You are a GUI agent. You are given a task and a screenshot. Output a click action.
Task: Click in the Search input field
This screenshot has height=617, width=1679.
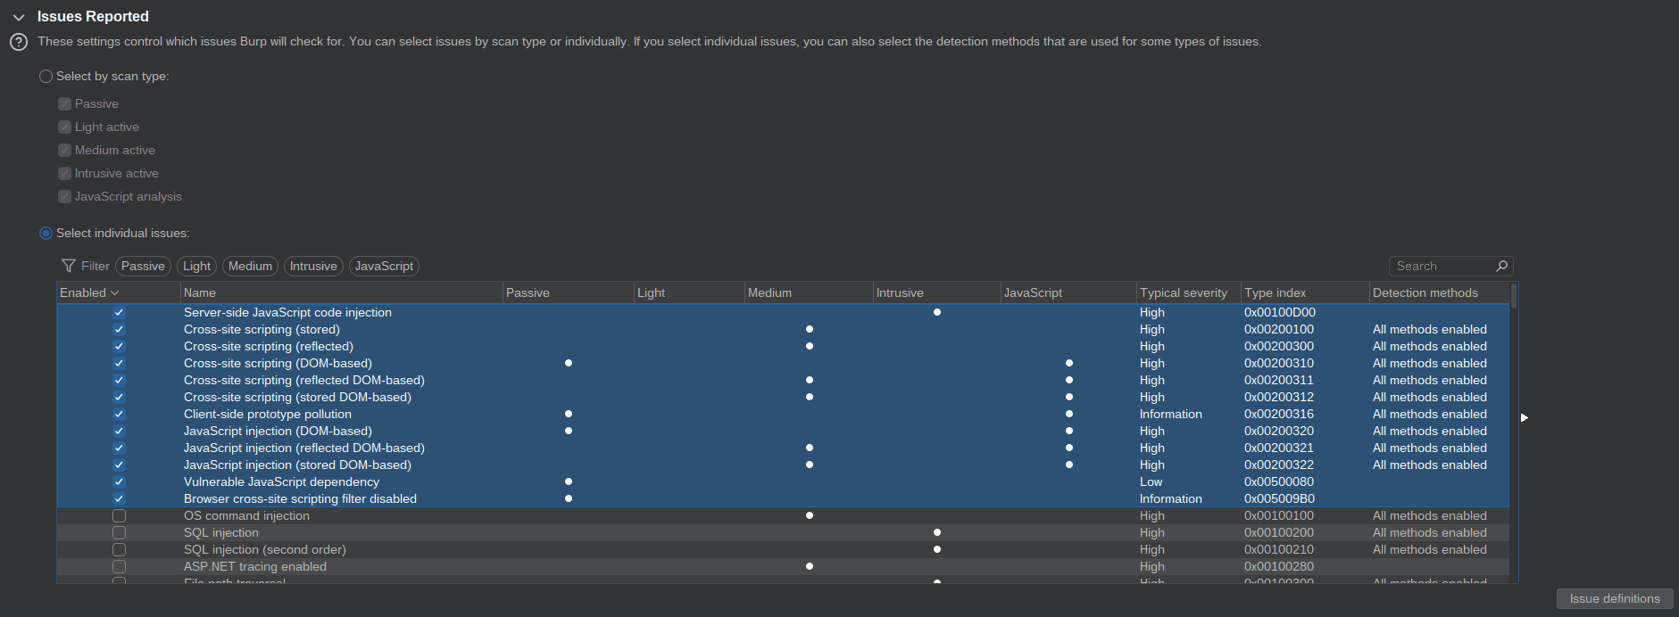coord(1439,266)
